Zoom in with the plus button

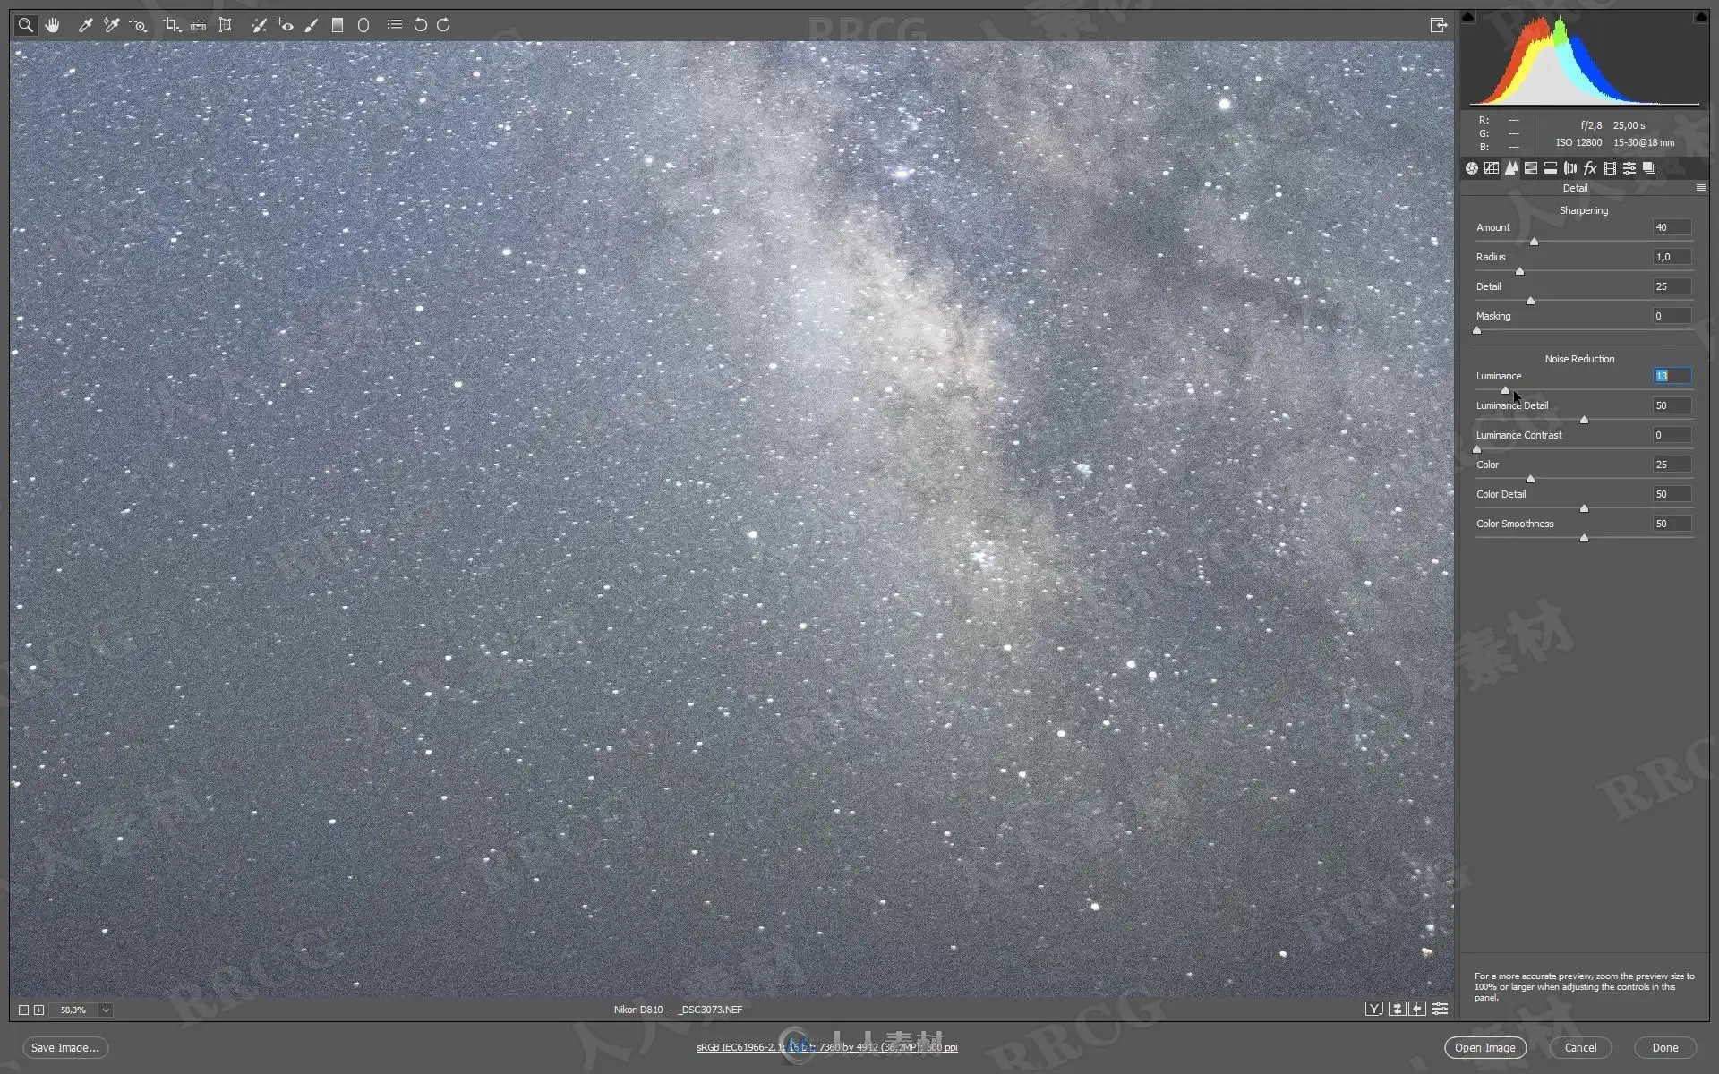pos(38,1010)
